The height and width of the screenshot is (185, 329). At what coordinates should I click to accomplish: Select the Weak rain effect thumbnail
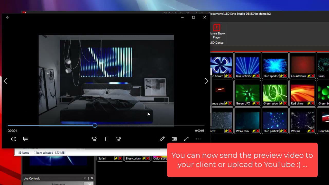tap(248, 120)
